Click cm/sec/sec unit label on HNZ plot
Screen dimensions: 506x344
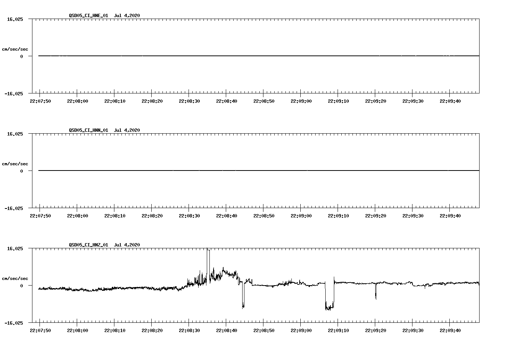pos(15,278)
